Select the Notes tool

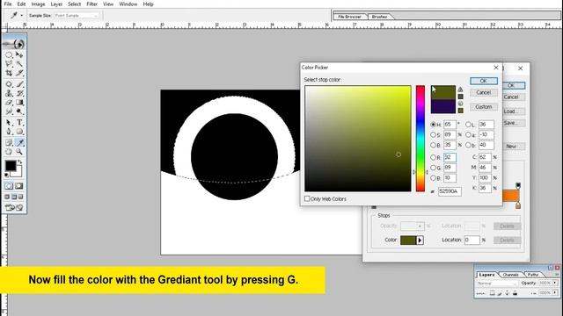pyautogui.click(x=9, y=142)
